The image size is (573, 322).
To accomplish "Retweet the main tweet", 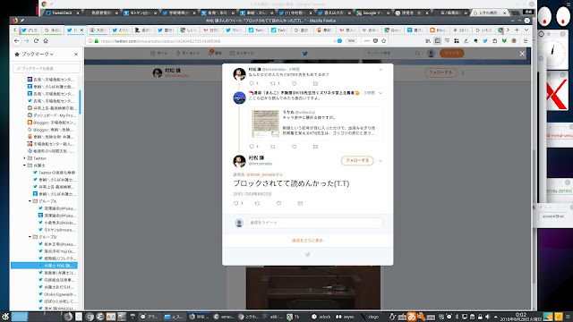I will [257, 203].
